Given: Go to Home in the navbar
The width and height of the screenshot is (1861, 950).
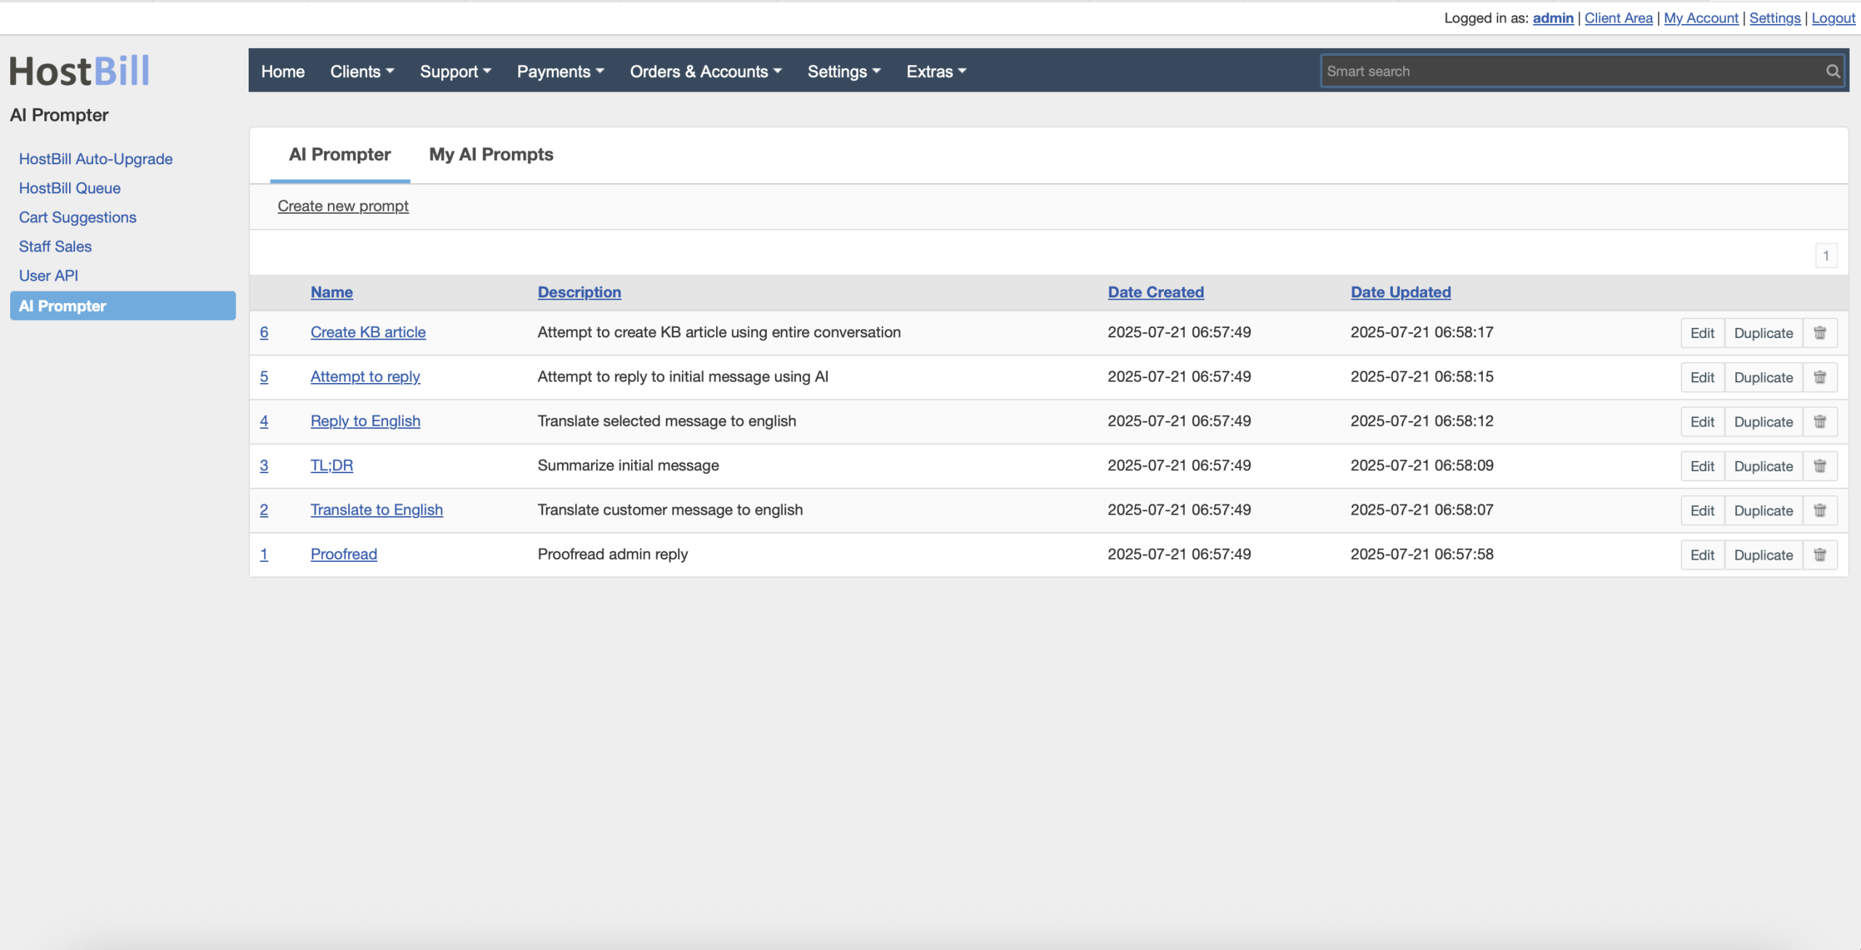Looking at the screenshot, I should click(x=283, y=71).
